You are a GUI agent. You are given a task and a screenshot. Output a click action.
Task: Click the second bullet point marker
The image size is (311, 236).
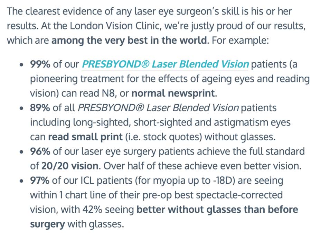click(x=22, y=108)
